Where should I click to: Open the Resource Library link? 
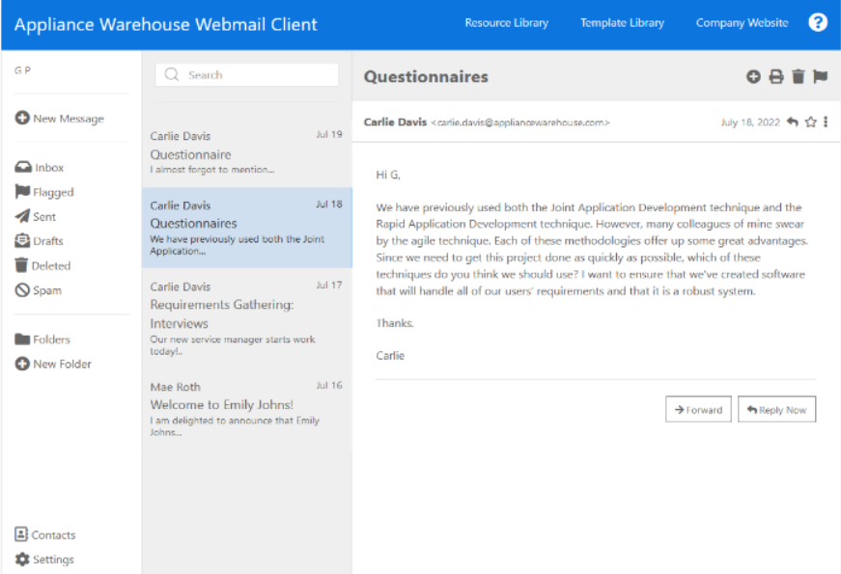[506, 22]
